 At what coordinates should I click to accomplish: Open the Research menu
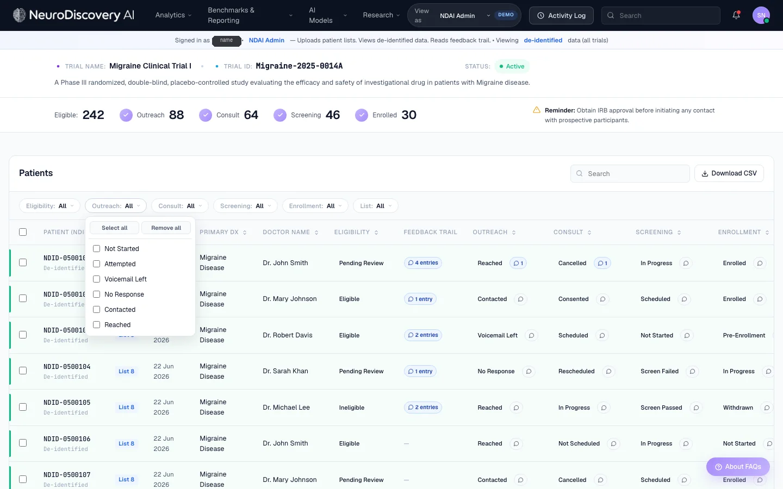[381, 15]
